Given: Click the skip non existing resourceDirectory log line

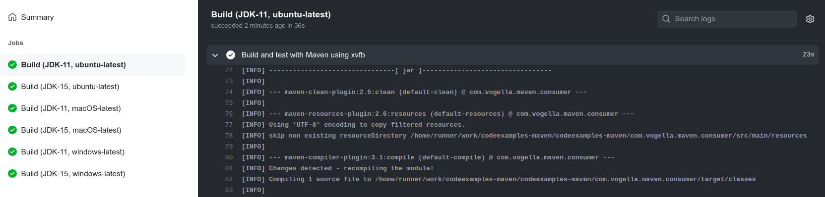Looking at the screenshot, I should pos(524,136).
